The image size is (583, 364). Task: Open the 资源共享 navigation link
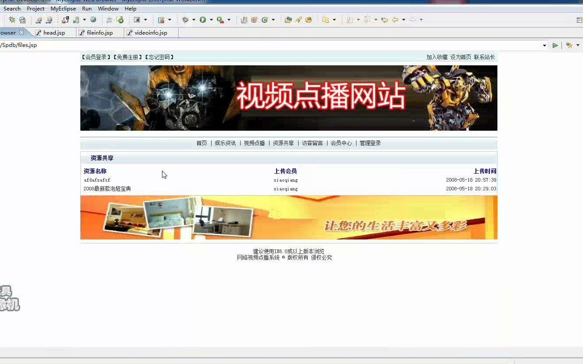(283, 143)
